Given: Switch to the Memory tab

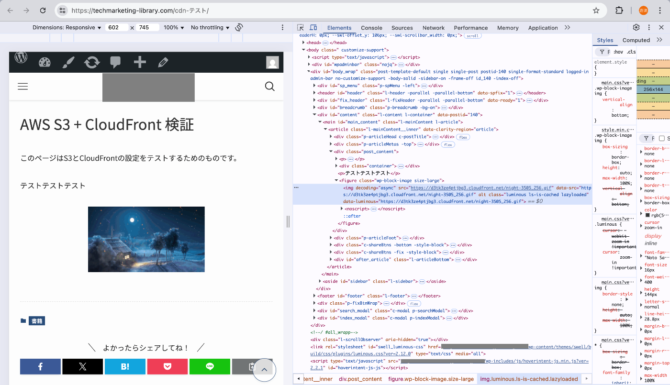Looking at the screenshot, I should point(508,28).
